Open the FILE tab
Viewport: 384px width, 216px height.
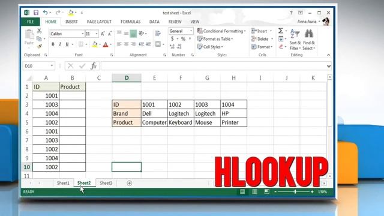pyautogui.click(x=31, y=22)
